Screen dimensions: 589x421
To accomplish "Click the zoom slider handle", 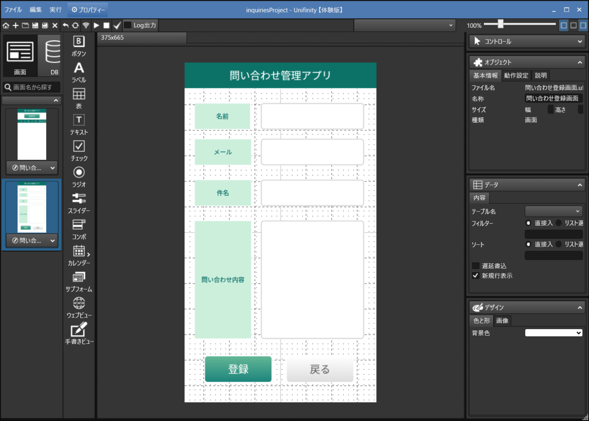I will point(500,24).
